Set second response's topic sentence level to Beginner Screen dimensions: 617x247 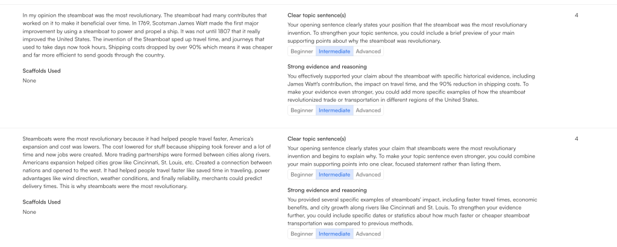[301, 175]
